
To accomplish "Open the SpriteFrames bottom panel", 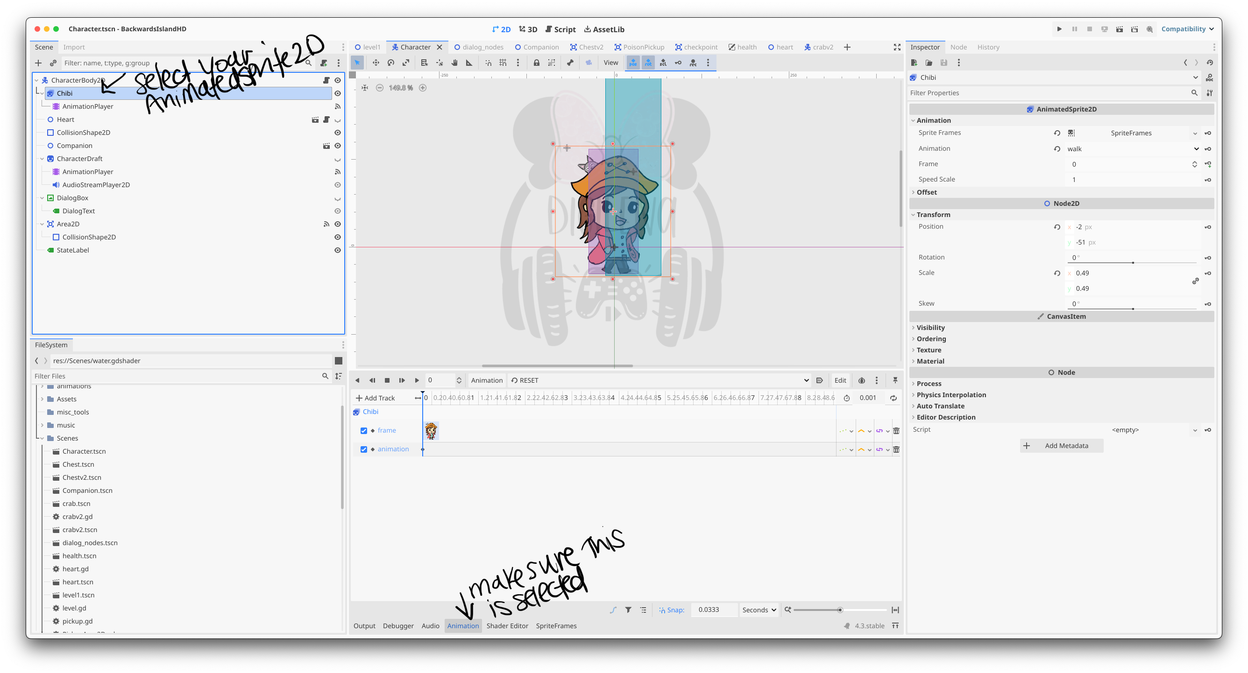I will pos(556,626).
